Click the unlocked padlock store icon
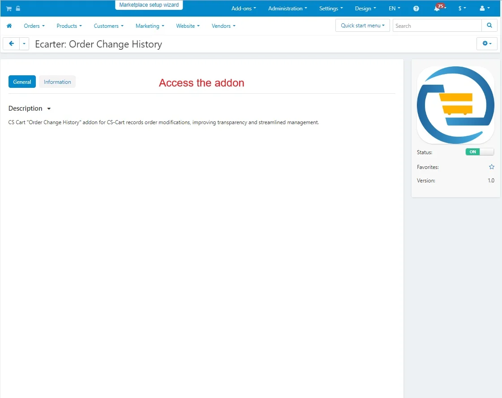The width and height of the screenshot is (502, 398). 18,9
